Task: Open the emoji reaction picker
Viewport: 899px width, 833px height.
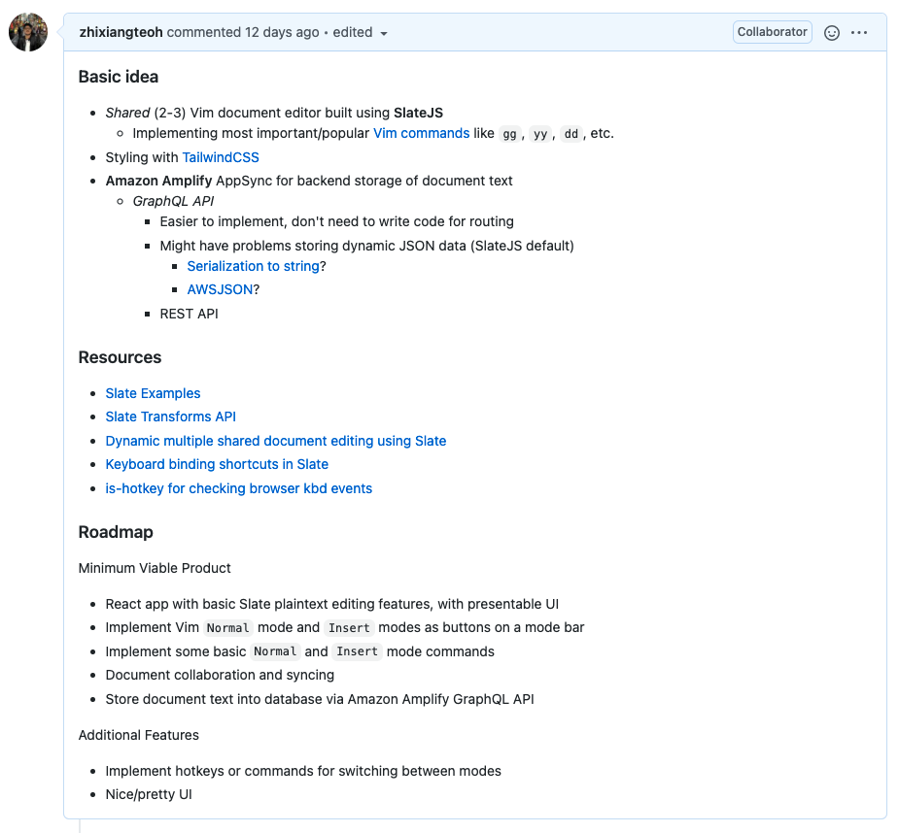Action: tap(832, 32)
